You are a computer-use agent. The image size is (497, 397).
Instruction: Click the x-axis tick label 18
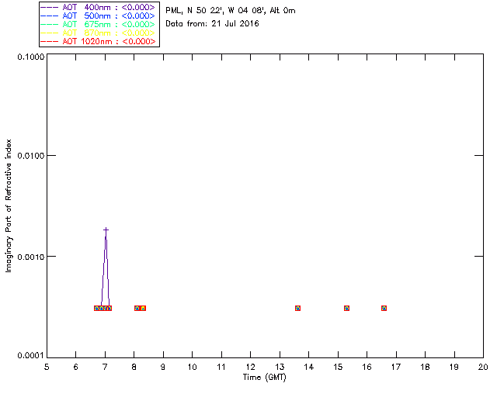[425, 367]
